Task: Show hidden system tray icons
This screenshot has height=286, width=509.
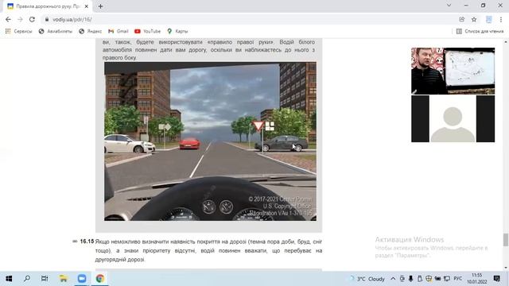Action: coord(393,279)
